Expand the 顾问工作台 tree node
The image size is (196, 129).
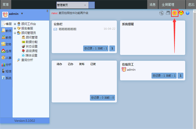coord(15,24)
